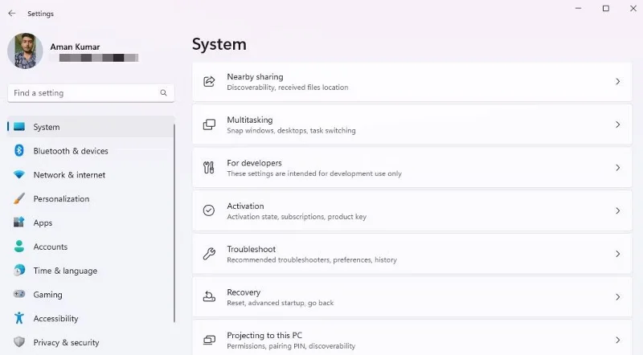Click the Gaming controller icon
The height and width of the screenshot is (355, 643).
tap(19, 294)
